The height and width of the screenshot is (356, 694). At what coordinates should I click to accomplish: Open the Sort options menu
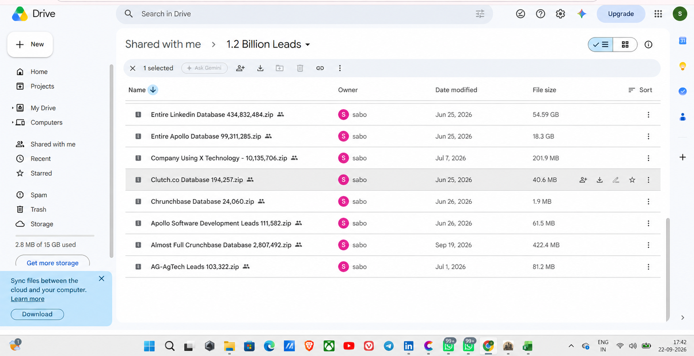tap(640, 90)
